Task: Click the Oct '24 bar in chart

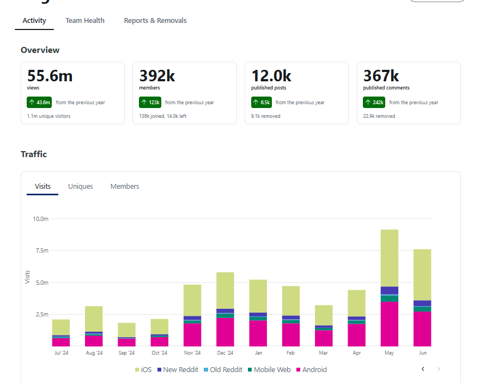Action: tap(160, 333)
